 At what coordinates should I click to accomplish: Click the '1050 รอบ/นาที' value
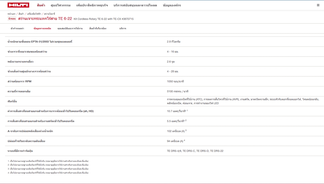point(175,81)
